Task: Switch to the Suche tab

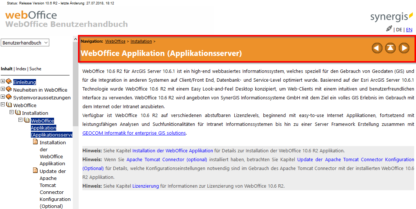Action: [x=35, y=69]
